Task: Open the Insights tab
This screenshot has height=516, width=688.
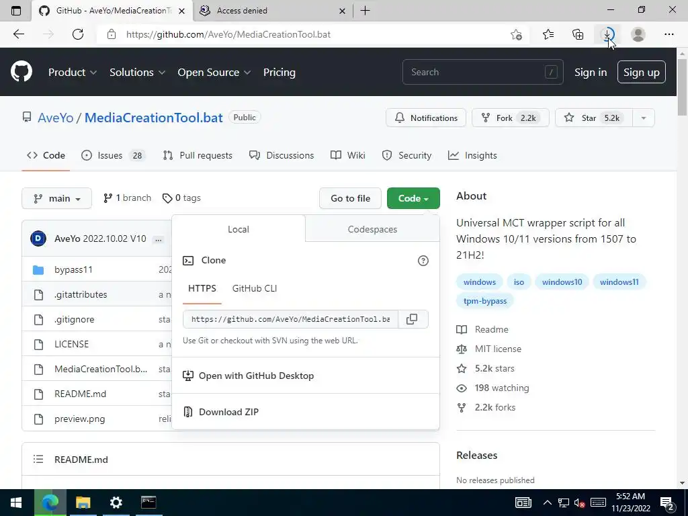Action: pos(472,155)
